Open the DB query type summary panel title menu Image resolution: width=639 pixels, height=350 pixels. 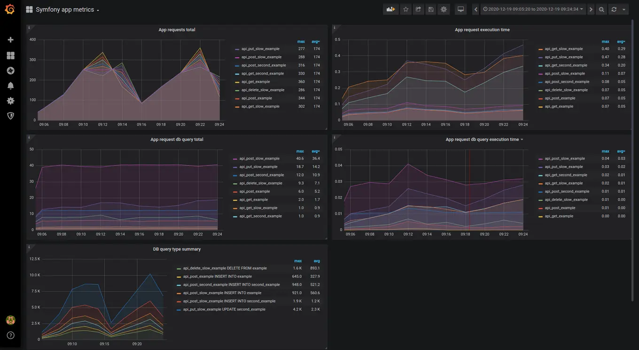tap(177, 249)
